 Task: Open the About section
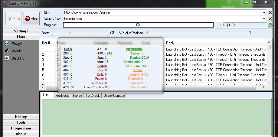click(x=21, y=134)
